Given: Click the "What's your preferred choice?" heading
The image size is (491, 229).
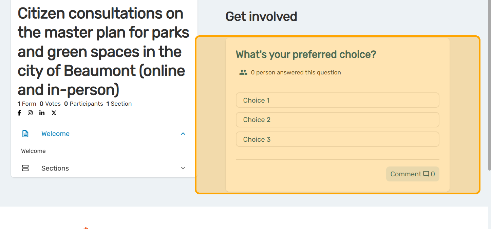Looking at the screenshot, I should click(306, 54).
